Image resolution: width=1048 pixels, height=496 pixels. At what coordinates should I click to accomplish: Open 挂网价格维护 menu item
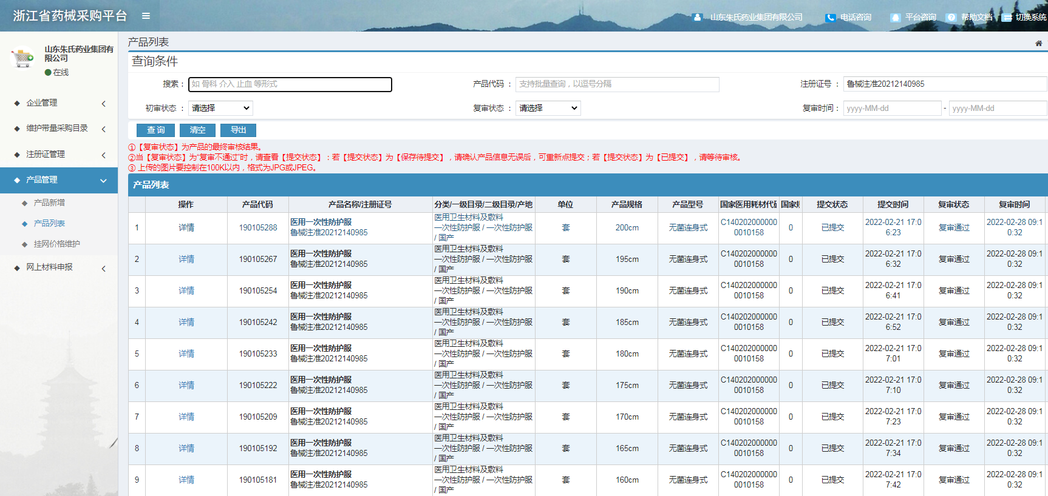tap(56, 244)
